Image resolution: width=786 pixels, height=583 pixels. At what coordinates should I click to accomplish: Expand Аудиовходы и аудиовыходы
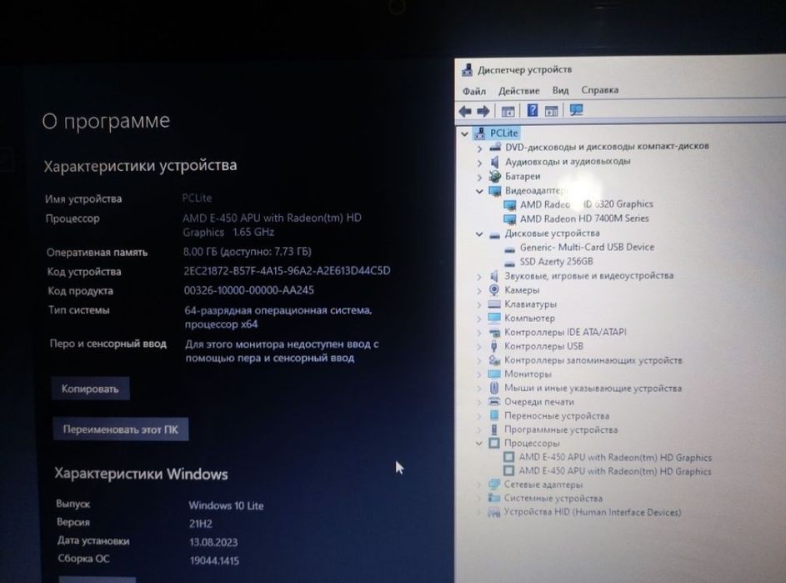[480, 163]
